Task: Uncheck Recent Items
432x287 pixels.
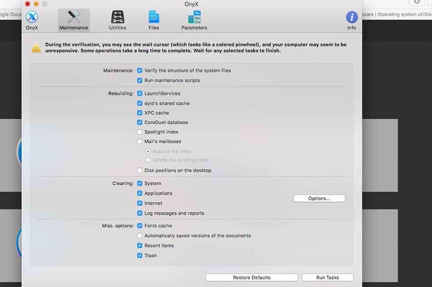Action: pyautogui.click(x=140, y=246)
